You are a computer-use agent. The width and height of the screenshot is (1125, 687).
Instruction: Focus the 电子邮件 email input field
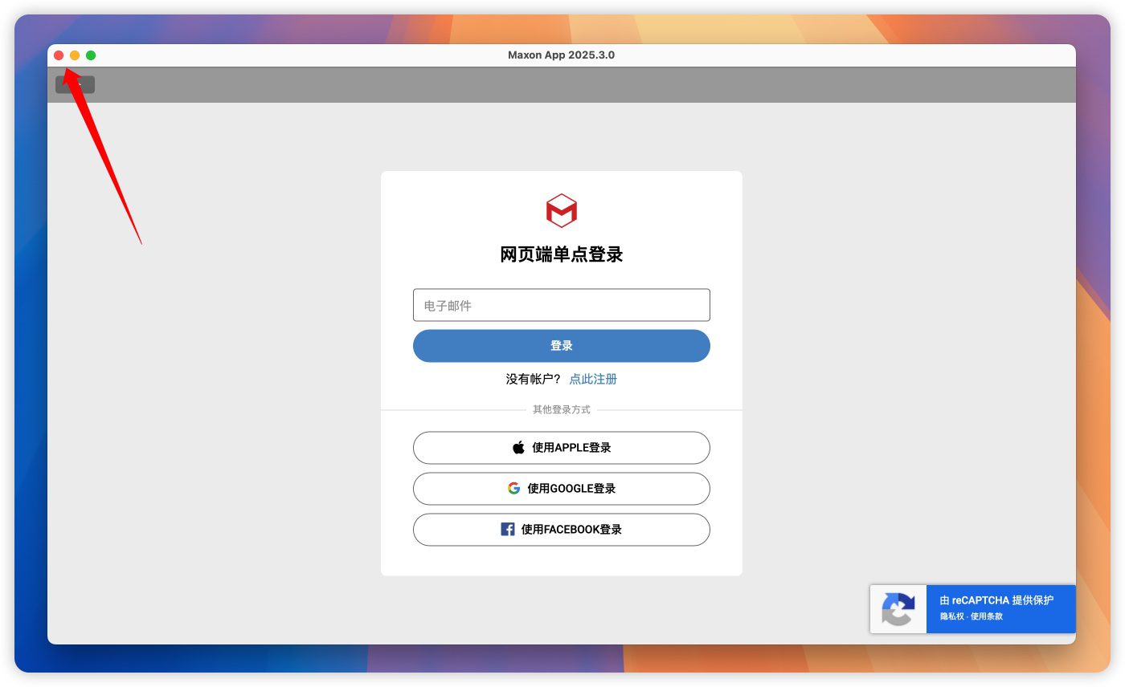pyautogui.click(x=561, y=305)
